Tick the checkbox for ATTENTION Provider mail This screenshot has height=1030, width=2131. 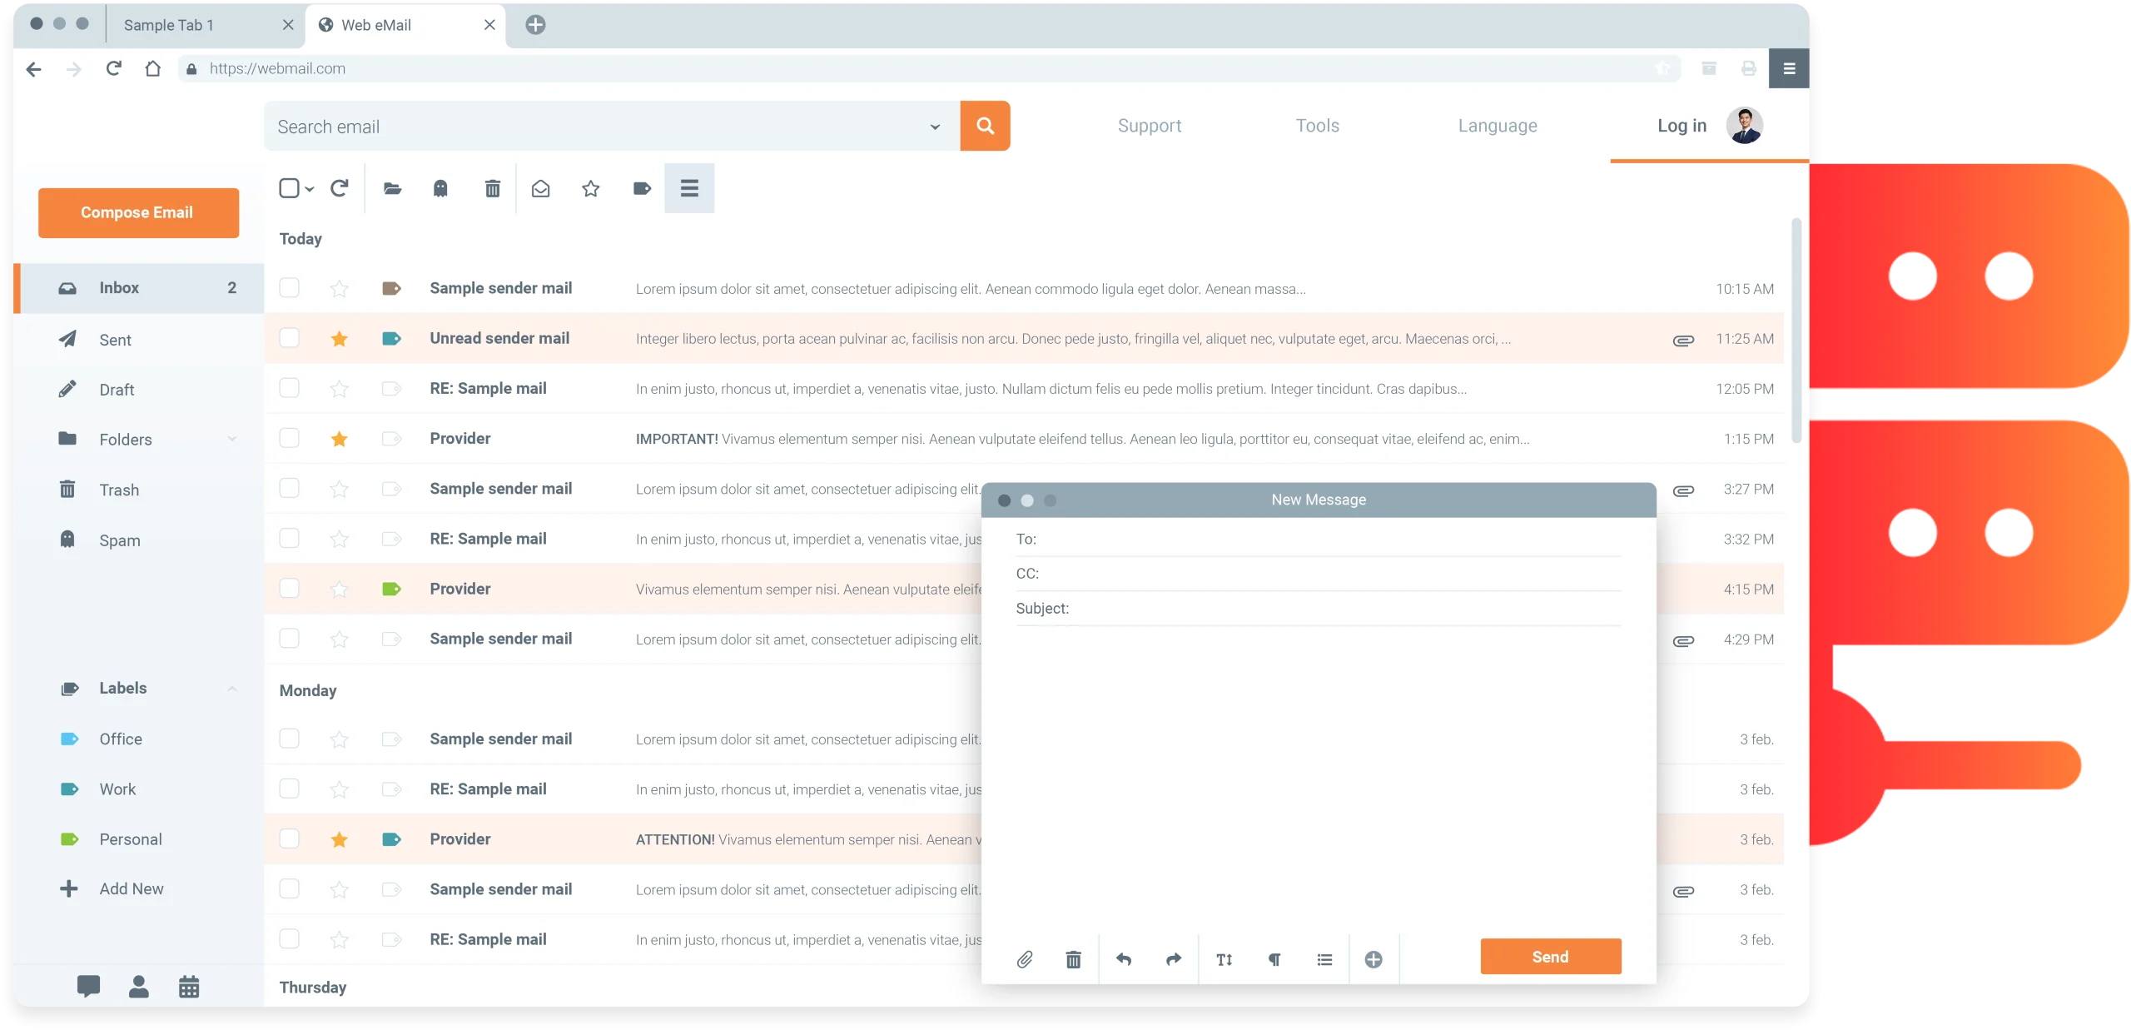tap(289, 838)
